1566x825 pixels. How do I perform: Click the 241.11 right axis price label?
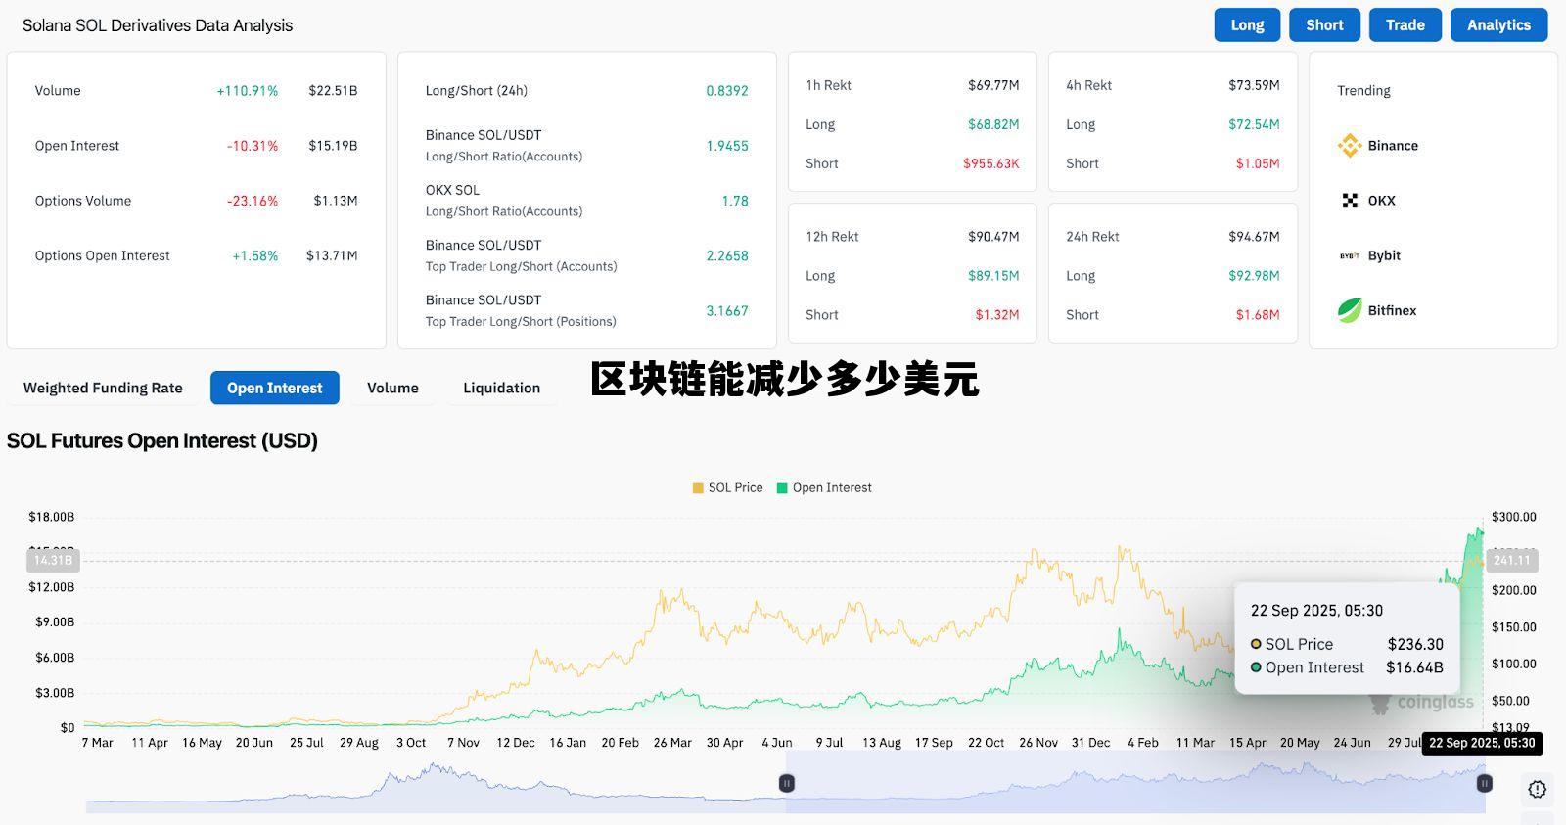(x=1512, y=561)
